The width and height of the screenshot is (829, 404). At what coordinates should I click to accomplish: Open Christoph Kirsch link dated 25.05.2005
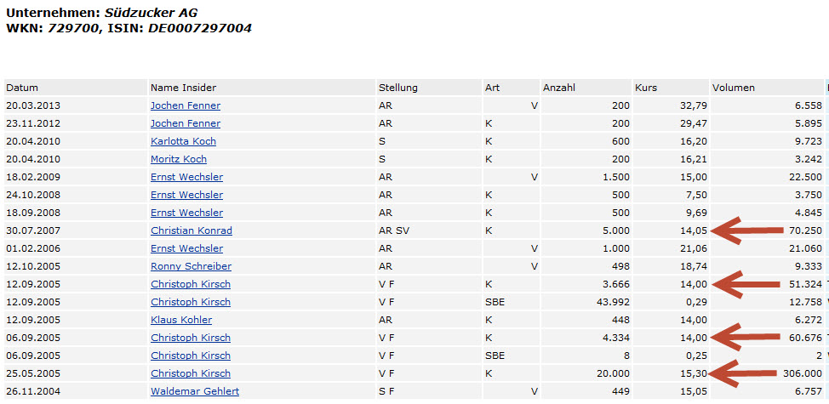coord(191,373)
